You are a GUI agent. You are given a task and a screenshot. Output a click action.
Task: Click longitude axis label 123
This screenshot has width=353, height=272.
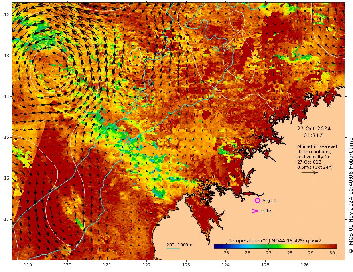point(186,265)
